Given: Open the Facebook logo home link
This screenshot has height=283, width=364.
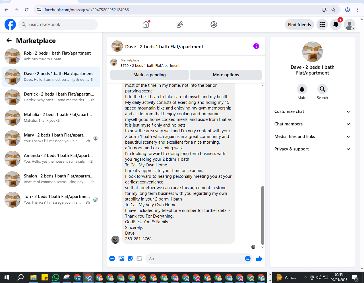Looking at the screenshot, I should [10, 24].
